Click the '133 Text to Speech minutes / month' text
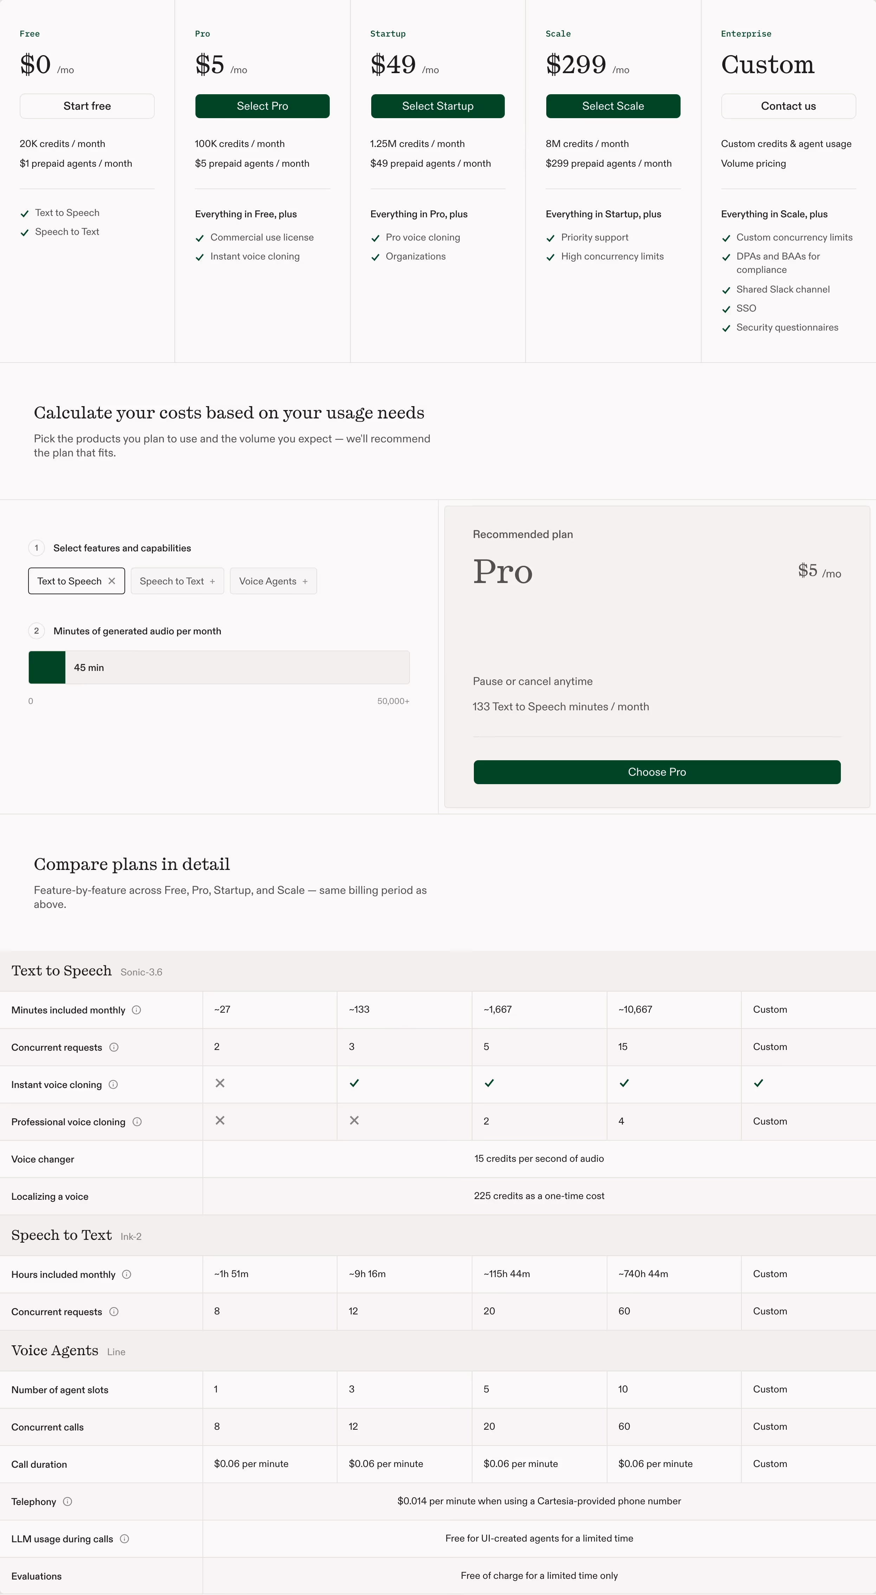Screen dimensions: 876x1595 561,706
